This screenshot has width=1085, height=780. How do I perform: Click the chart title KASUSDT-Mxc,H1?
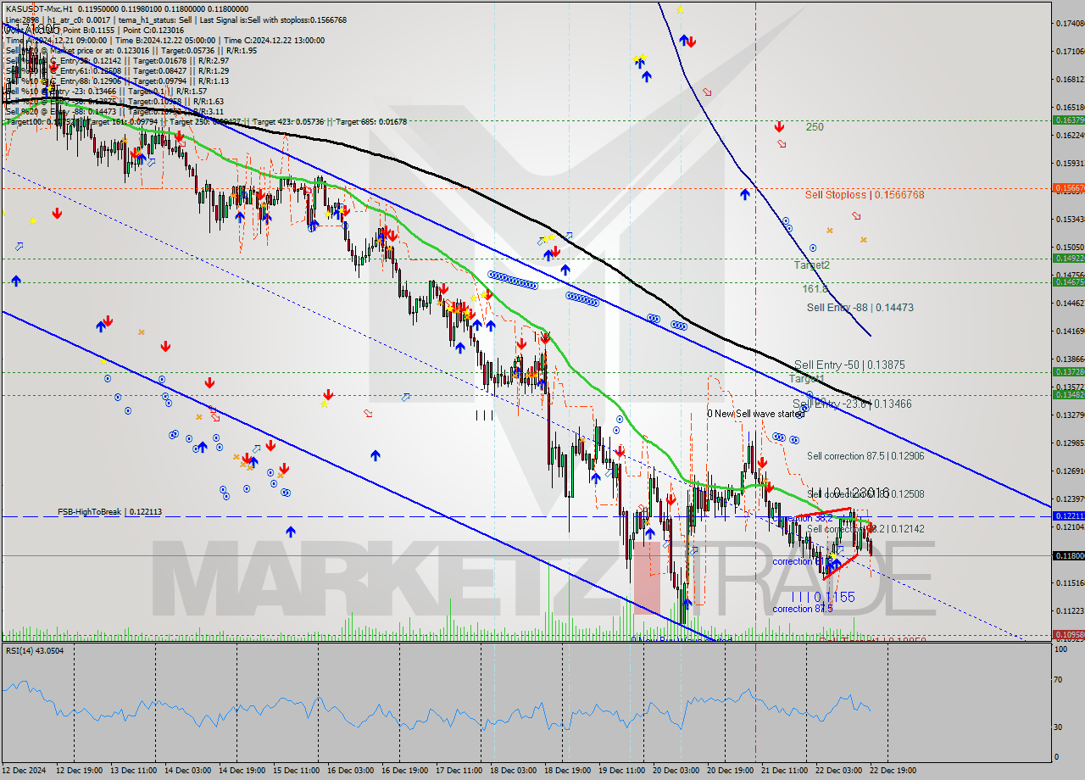point(40,8)
